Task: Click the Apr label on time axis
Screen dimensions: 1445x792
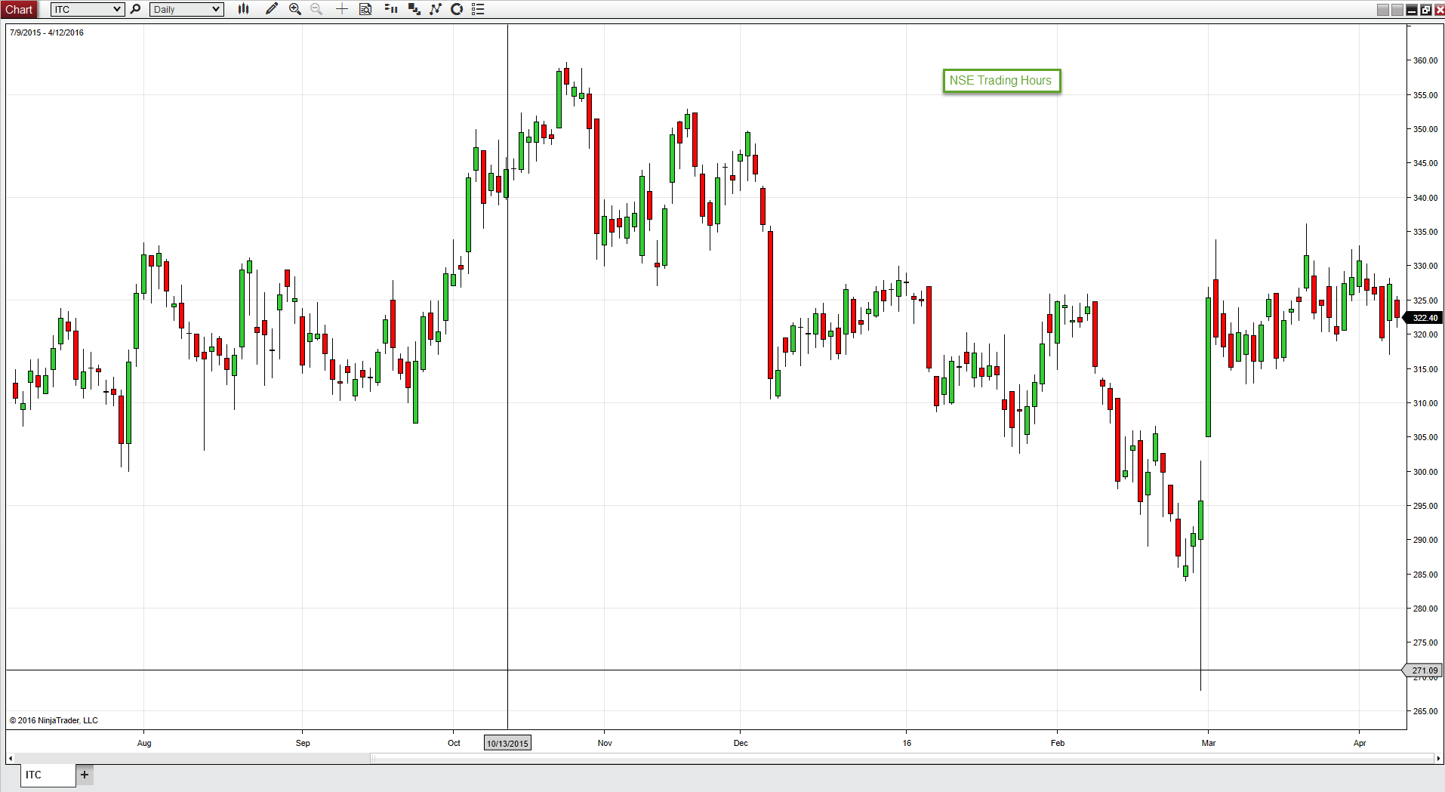Action: pos(1360,743)
